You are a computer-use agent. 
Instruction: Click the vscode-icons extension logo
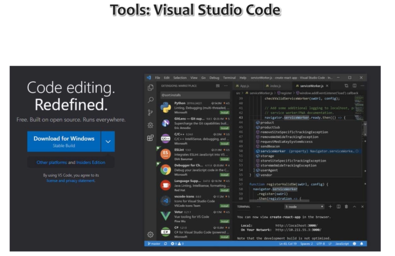[166, 201]
